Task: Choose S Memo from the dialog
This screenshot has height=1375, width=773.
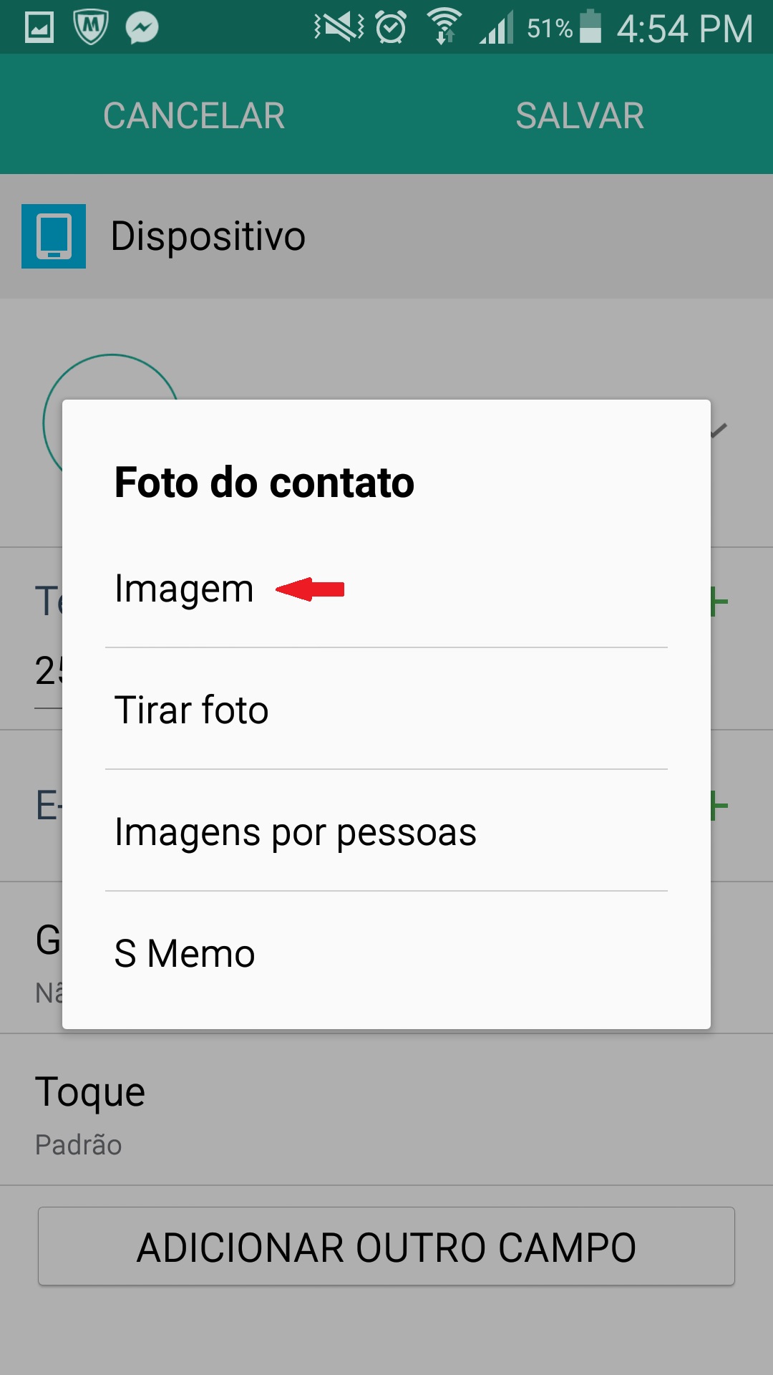Action: [185, 953]
